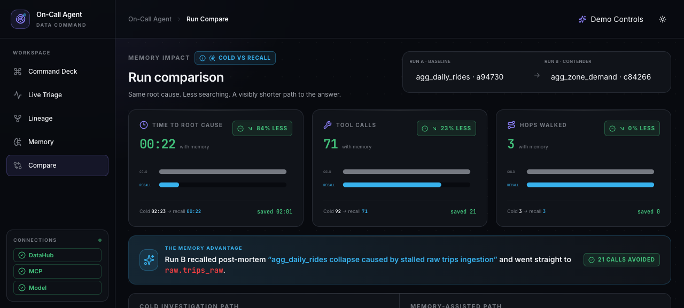Open the Demo Controls panel
Image resolution: width=684 pixels, height=308 pixels.
click(611, 19)
